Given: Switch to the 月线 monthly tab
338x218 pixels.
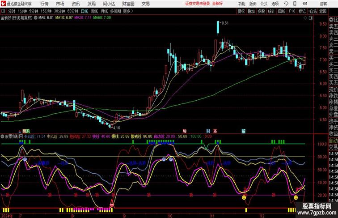Looking at the screenshot, I should point(104,11).
